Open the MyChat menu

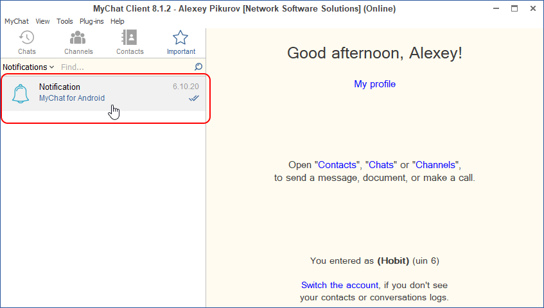16,21
